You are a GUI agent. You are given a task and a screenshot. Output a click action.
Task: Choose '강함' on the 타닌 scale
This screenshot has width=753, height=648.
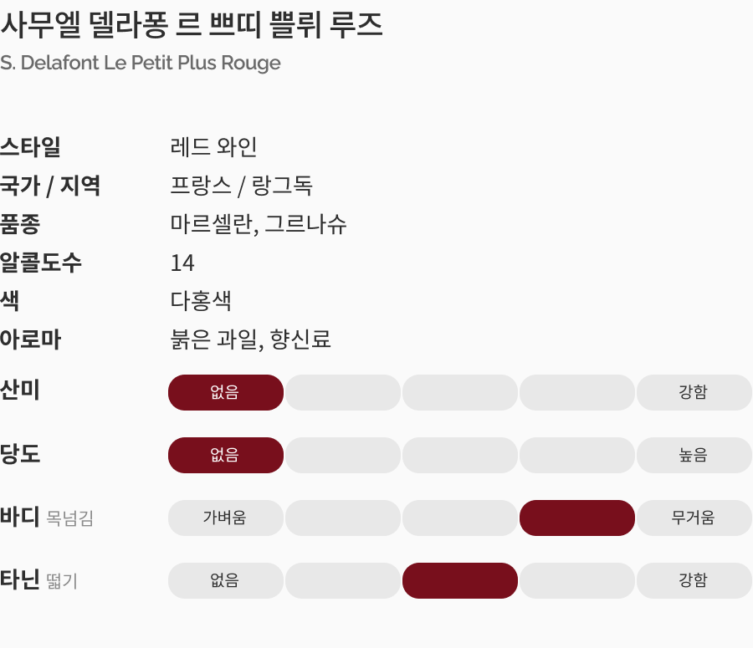tap(694, 580)
